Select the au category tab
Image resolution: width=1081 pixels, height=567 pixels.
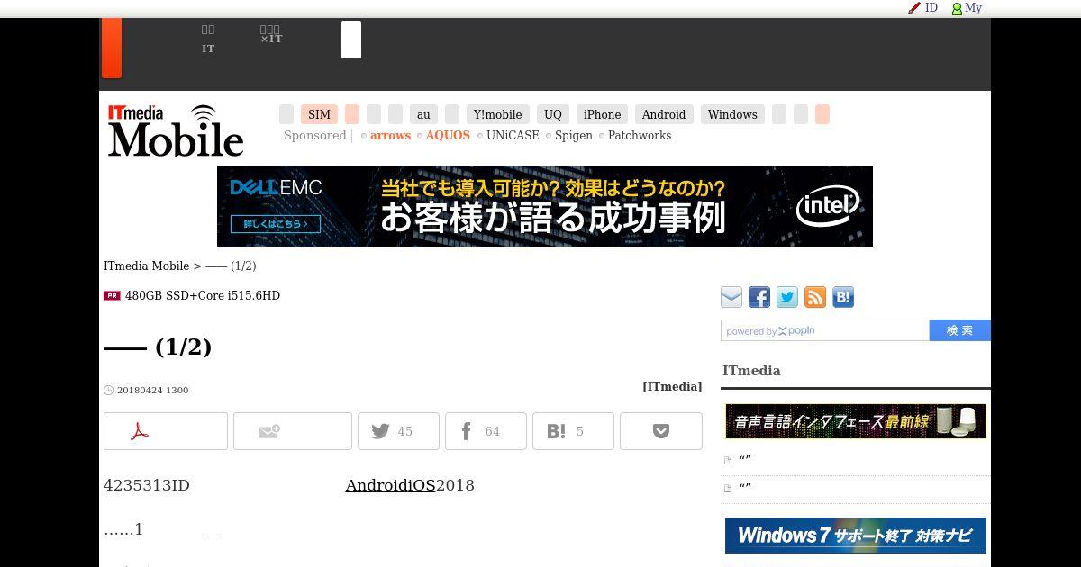tap(423, 114)
